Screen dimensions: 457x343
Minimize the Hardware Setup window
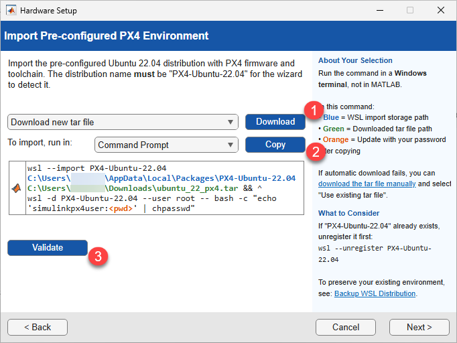point(380,11)
